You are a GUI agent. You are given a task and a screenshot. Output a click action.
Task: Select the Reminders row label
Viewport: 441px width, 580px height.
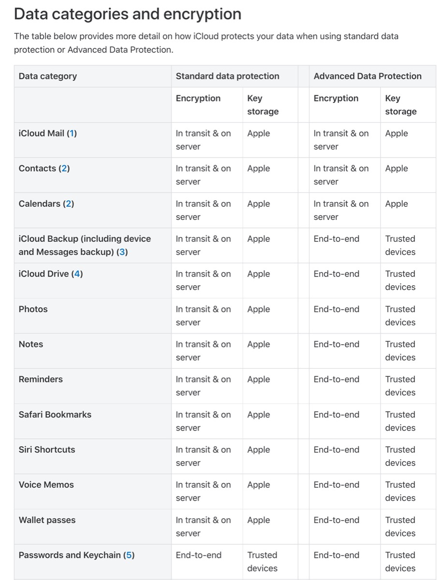(x=41, y=379)
